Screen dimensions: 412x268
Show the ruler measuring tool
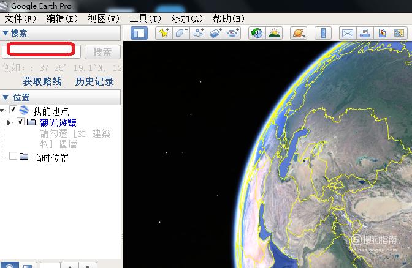[x=323, y=33]
